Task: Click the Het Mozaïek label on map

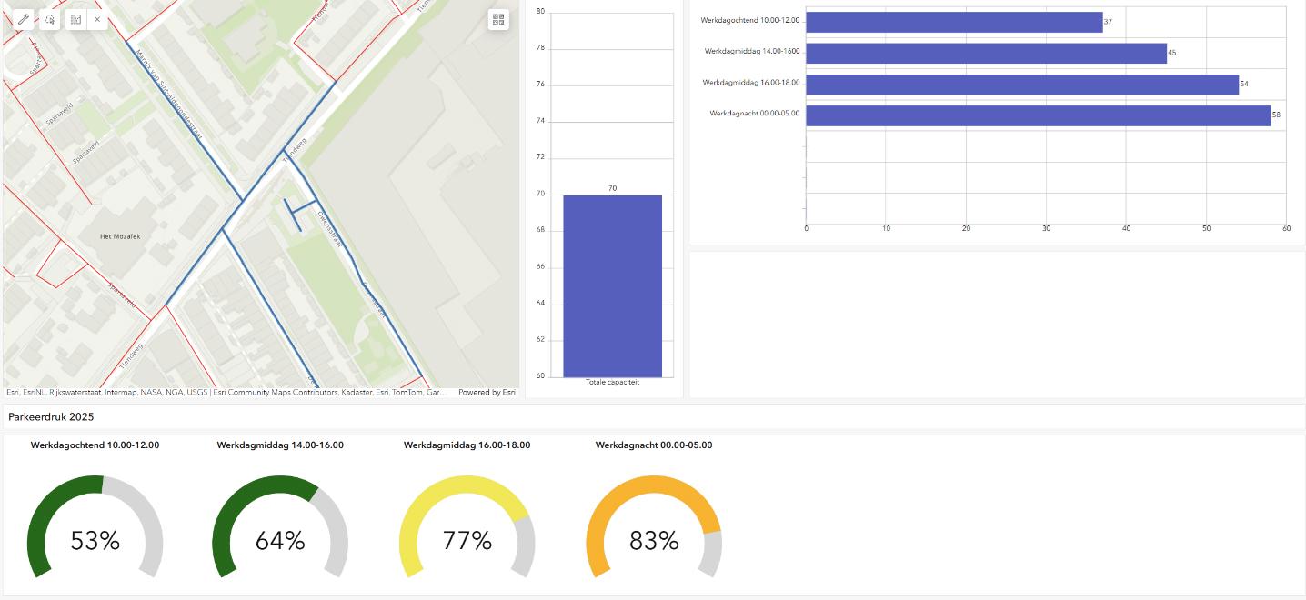Action: pos(120,236)
